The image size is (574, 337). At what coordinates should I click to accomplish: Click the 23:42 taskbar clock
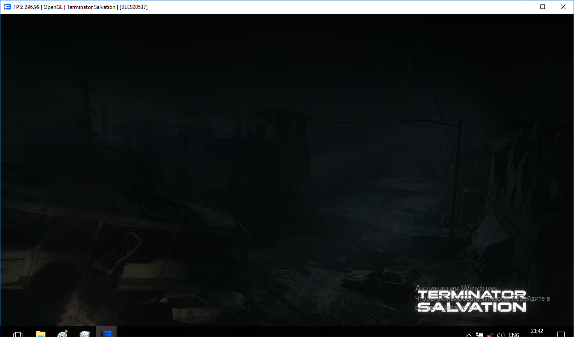tap(537, 332)
